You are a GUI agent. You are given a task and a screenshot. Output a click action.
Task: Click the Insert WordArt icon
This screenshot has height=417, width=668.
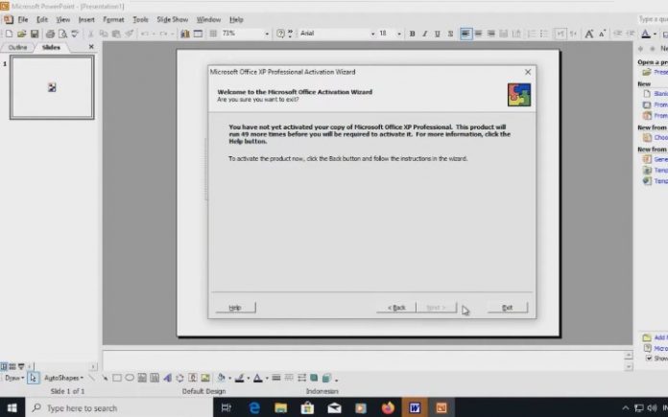click(x=167, y=378)
